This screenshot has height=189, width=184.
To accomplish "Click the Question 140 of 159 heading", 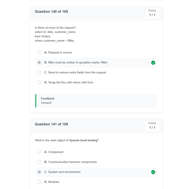I will (x=51, y=12).
